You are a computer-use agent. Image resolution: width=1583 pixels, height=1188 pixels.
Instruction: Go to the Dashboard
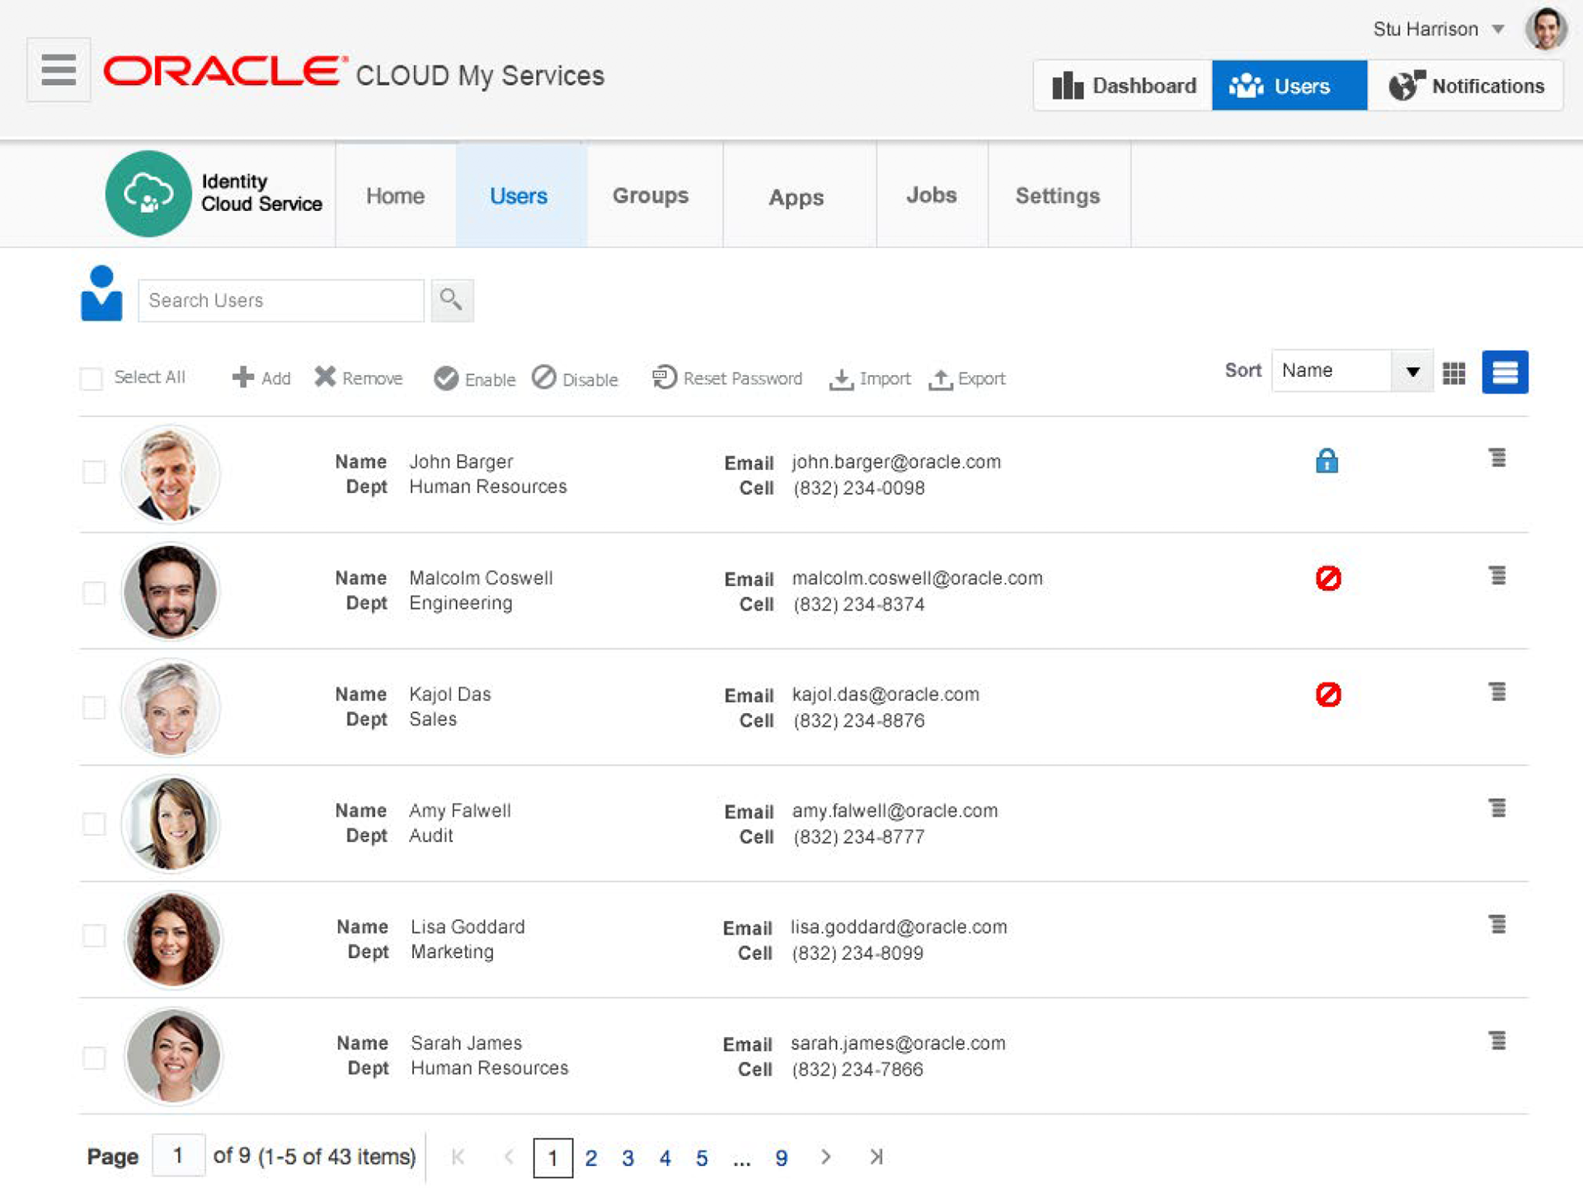(1123, 86)
